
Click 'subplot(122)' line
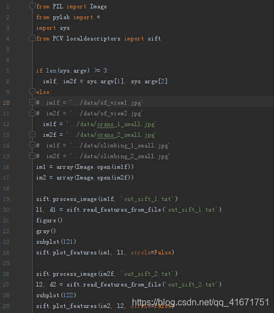coord(56,295)
